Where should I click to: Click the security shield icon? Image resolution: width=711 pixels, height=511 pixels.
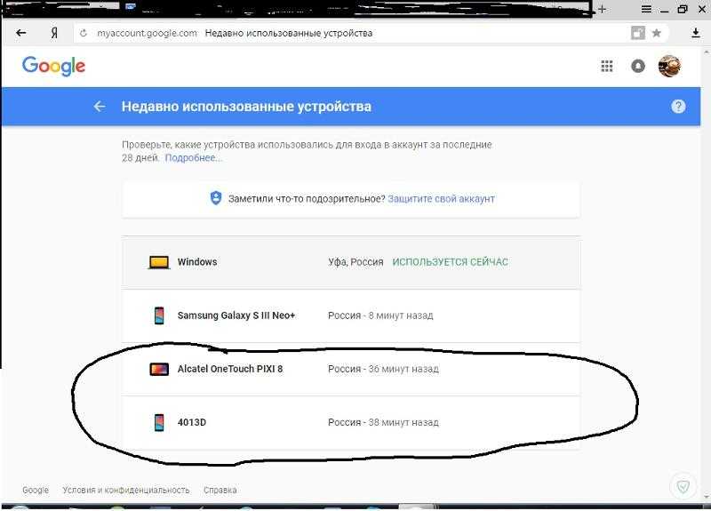(216, 198)
